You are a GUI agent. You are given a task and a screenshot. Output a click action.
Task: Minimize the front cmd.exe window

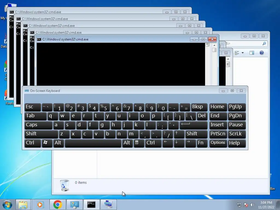[x=194, y=39]
